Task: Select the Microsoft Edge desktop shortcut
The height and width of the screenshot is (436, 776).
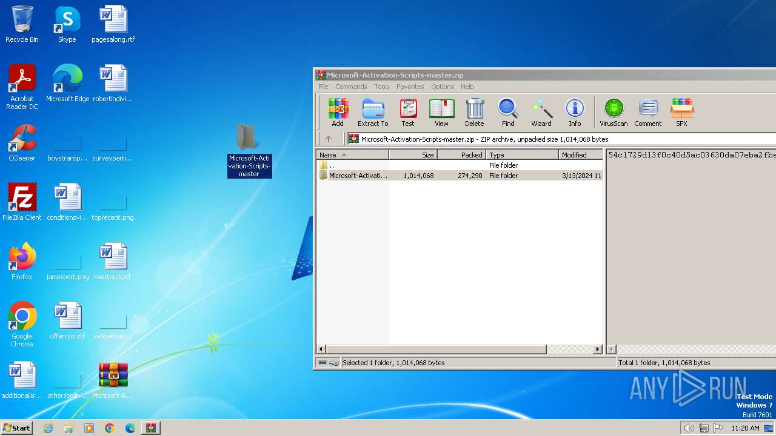Action: coord(67,84)
